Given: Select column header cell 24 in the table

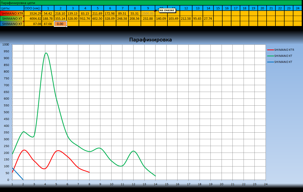Looking at the screenshot, I should pos(298,8).
